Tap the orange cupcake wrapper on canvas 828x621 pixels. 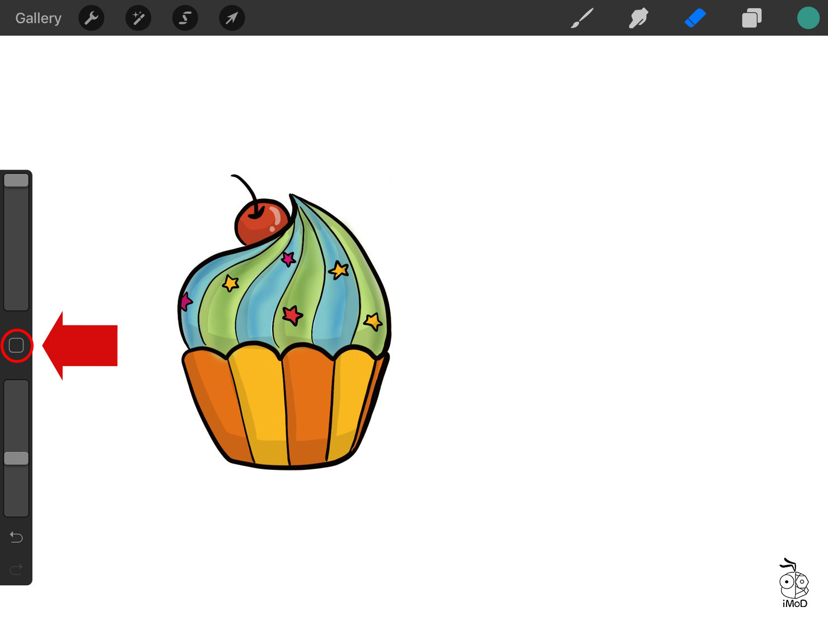[x=286, y=409]
